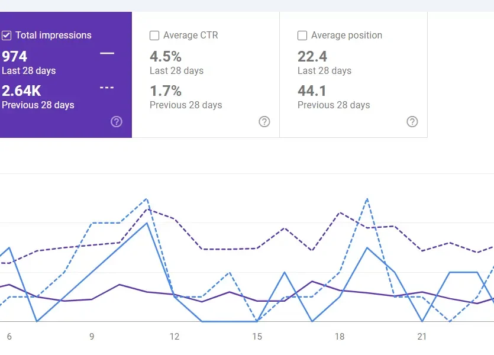494x355 pixels.
Task: Click 'Previous 28 days' under 1.7%
Action: tap(186, 105)
